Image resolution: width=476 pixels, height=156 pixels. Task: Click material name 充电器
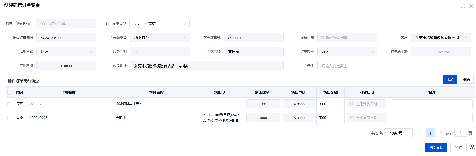point(121,118)
